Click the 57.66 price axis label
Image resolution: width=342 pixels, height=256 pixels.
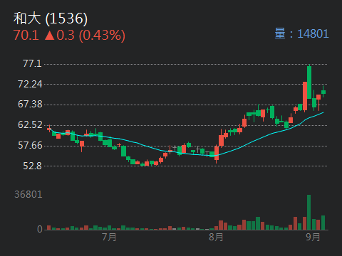pyautogui.click(x=30, y=145)
